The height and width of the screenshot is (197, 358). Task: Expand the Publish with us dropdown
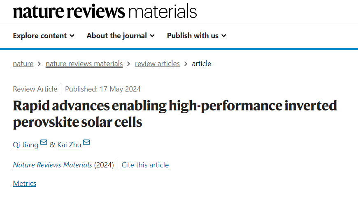(197, 36)
